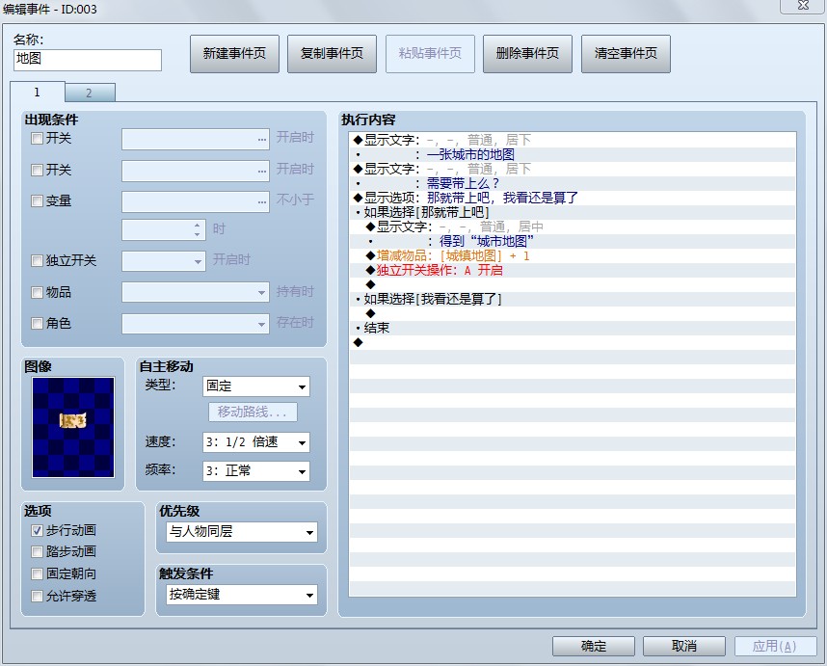827x666 pixels.
Task: Select empty diamond line below 独立开关操作
Action: click(573, 284)
